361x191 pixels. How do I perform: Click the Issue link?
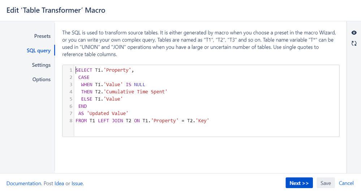[x=77, y=183]
